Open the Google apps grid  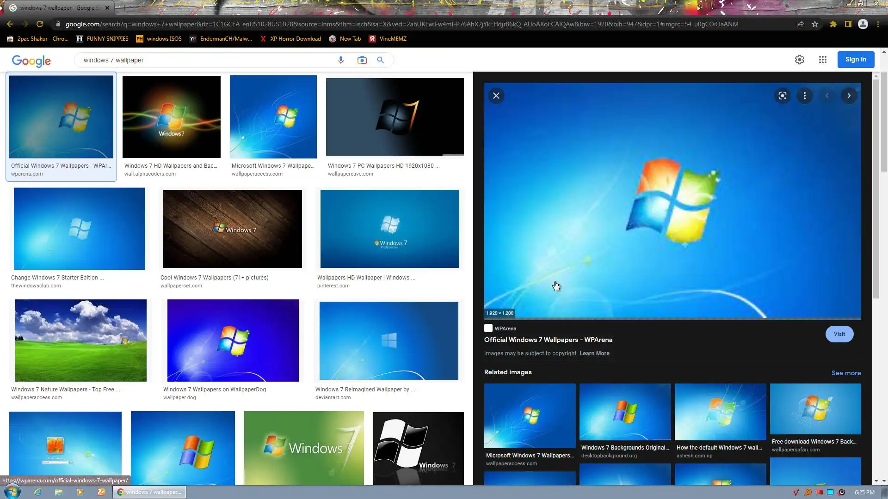pos(822,60)
